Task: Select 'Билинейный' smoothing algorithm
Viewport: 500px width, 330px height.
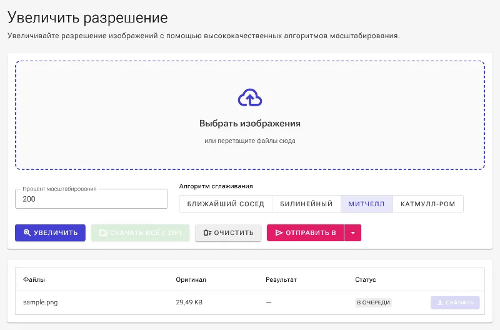Action: click(306, 204)
